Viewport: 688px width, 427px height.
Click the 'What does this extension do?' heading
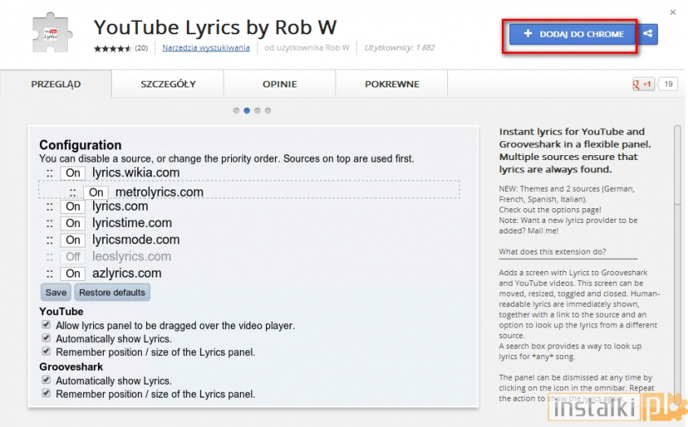(x=553, y=251)
